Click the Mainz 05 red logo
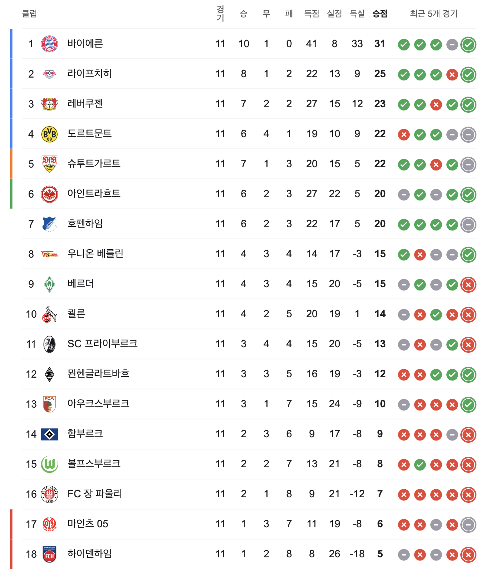Image resolution: width=490 pixels, height=576 pixels. (x=49, y=524)
